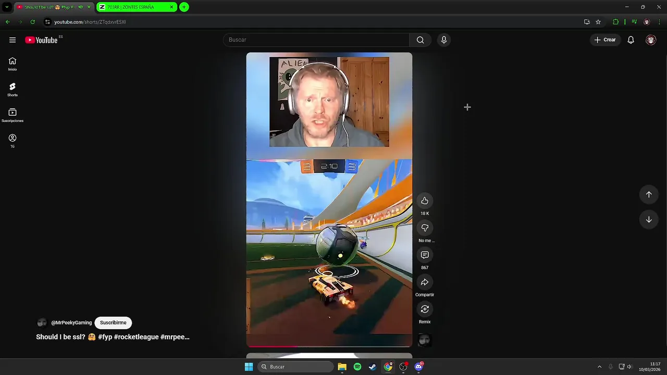Open the MrPeekyGaming channel avatar

point(42,323)
